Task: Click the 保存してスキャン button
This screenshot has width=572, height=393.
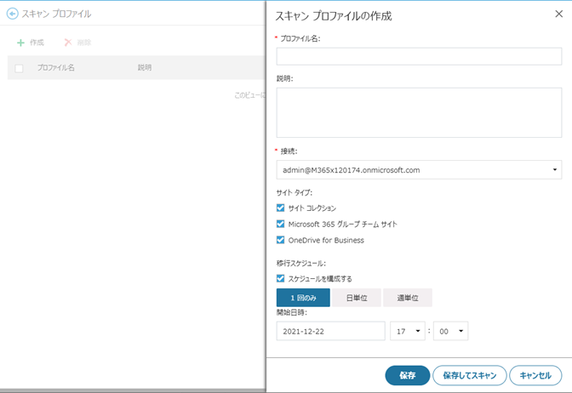Action: pyautogui.click(x=470, y=375)
